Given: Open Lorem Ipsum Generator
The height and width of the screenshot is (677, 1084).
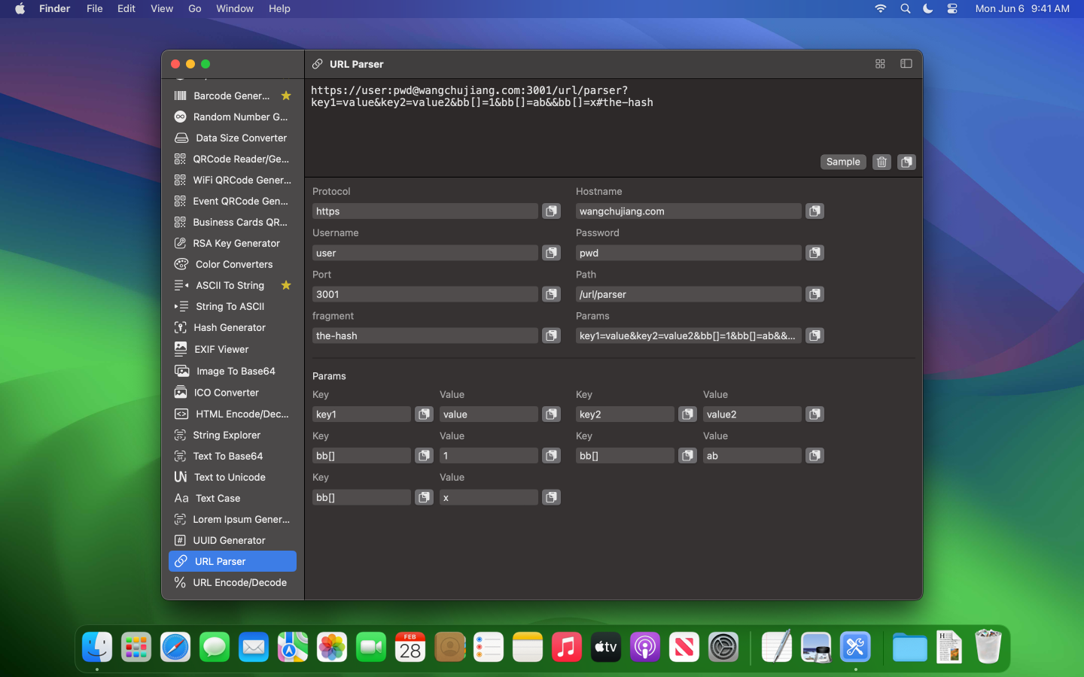Looking at the screenshot, I should pos(233,519).
